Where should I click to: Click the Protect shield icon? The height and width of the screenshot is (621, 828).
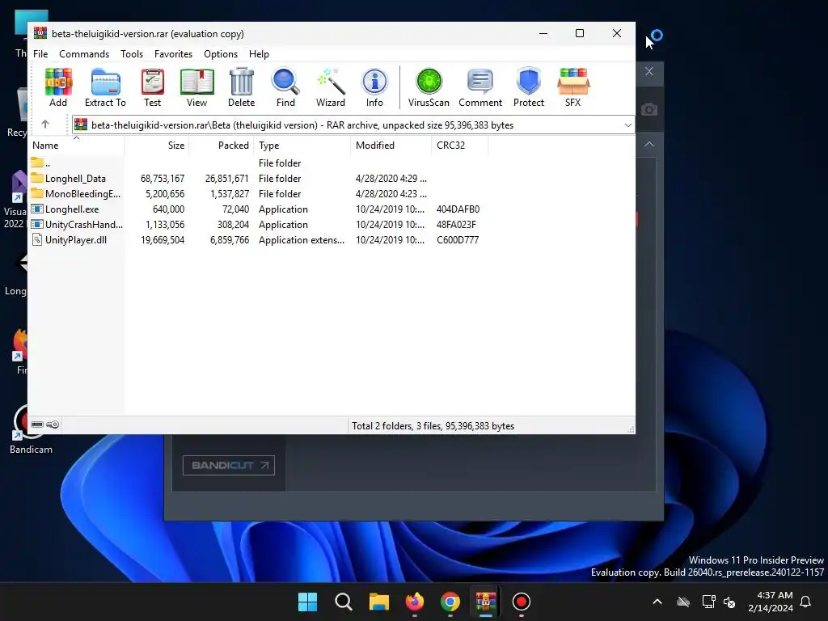click(529, 87)
